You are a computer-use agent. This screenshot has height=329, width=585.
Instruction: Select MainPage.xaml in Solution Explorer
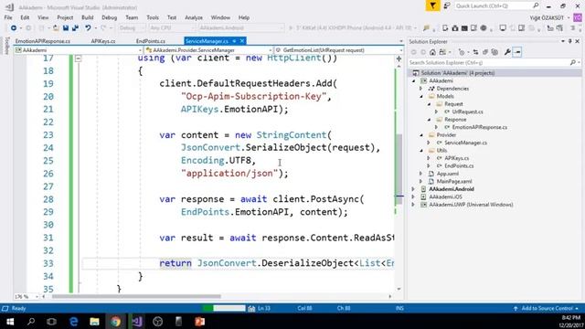(454, 181)
